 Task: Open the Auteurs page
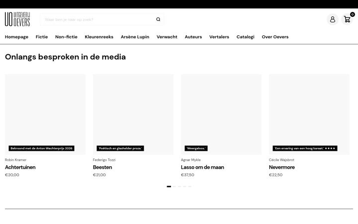point(193,37)
